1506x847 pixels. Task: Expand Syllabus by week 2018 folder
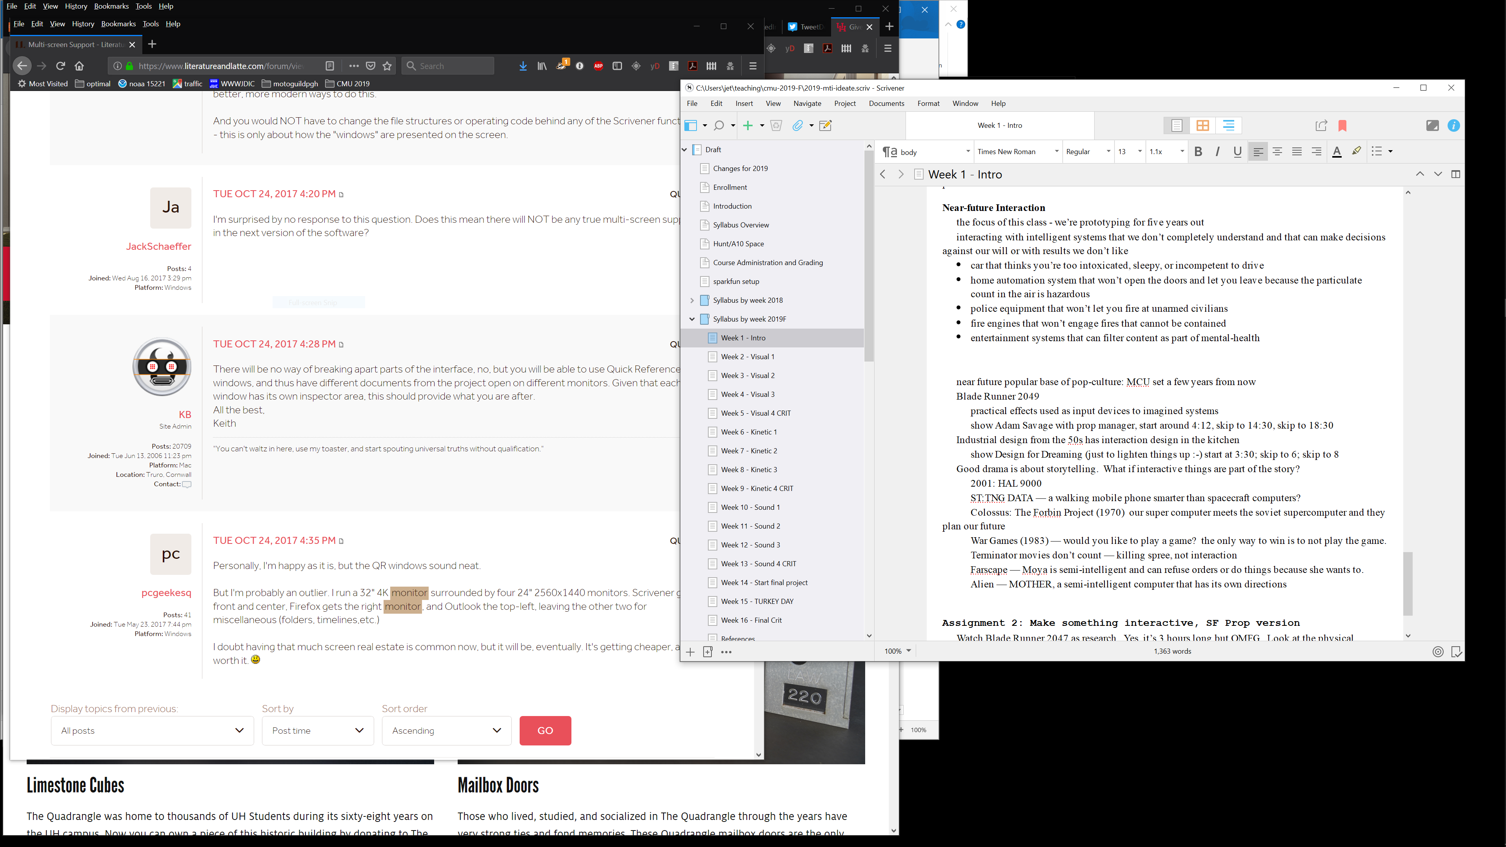click(x=691, y=300)
